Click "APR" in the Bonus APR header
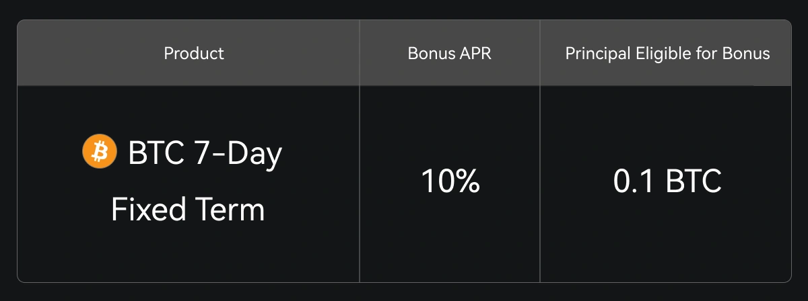 tap(477, 54)
